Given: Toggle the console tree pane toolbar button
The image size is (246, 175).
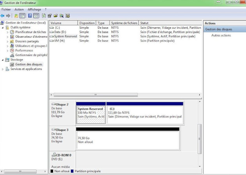Looking at the screenshot, I should 22,16.
